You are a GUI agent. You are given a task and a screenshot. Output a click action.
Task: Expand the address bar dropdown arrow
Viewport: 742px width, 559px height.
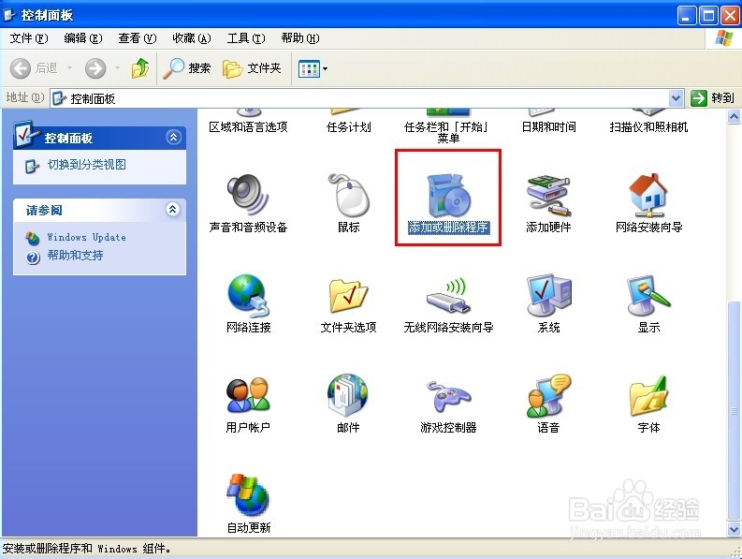click(677, 98)
